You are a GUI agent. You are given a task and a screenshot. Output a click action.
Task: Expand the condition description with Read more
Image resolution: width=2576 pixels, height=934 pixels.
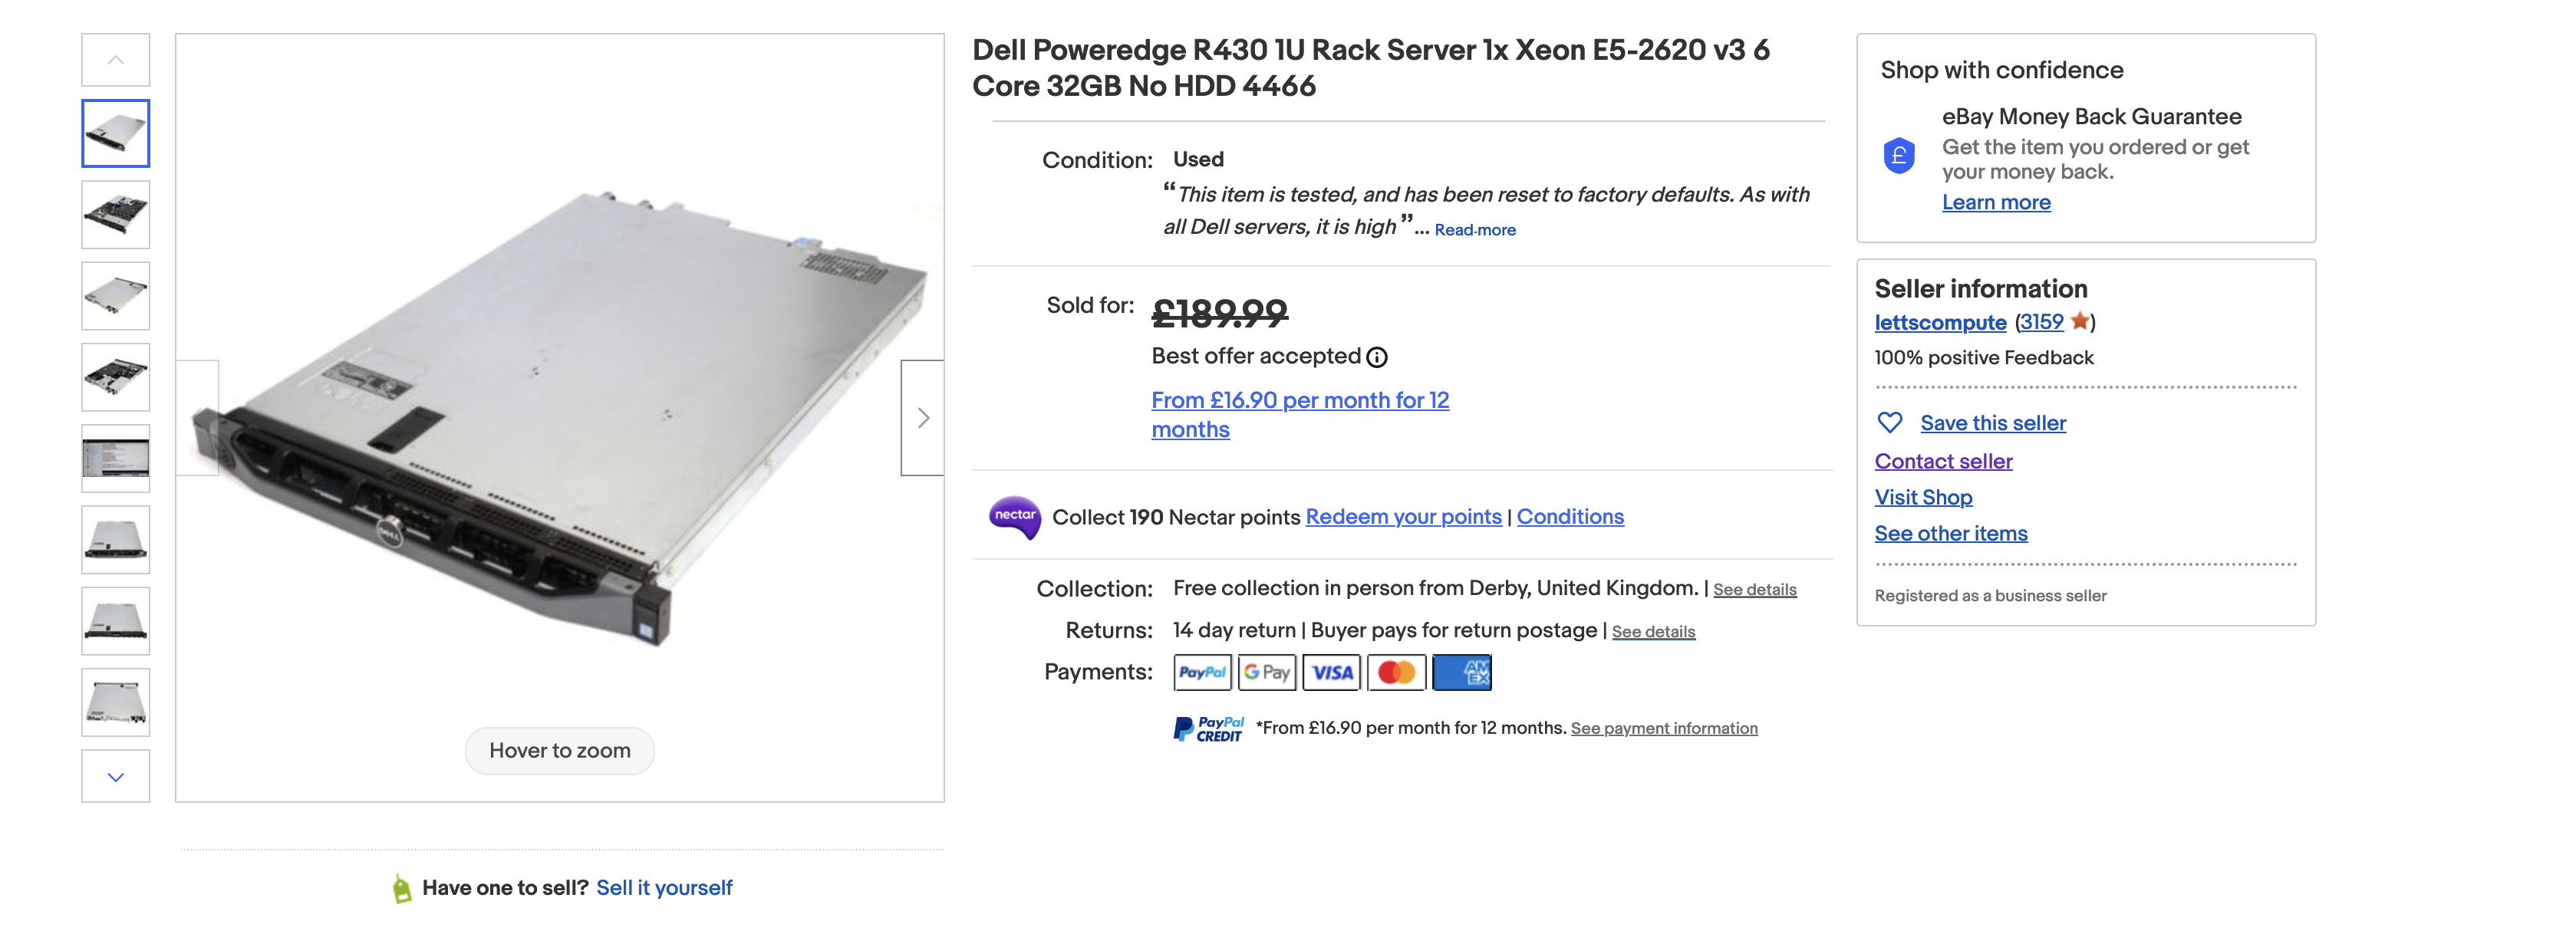tap(1474, 230)
